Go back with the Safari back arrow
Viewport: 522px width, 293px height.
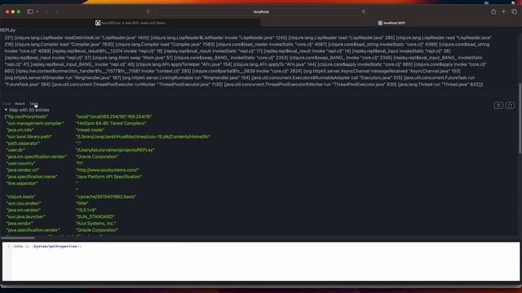(46, 11)
